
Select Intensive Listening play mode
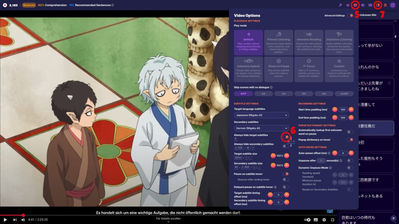pos(339,42)
